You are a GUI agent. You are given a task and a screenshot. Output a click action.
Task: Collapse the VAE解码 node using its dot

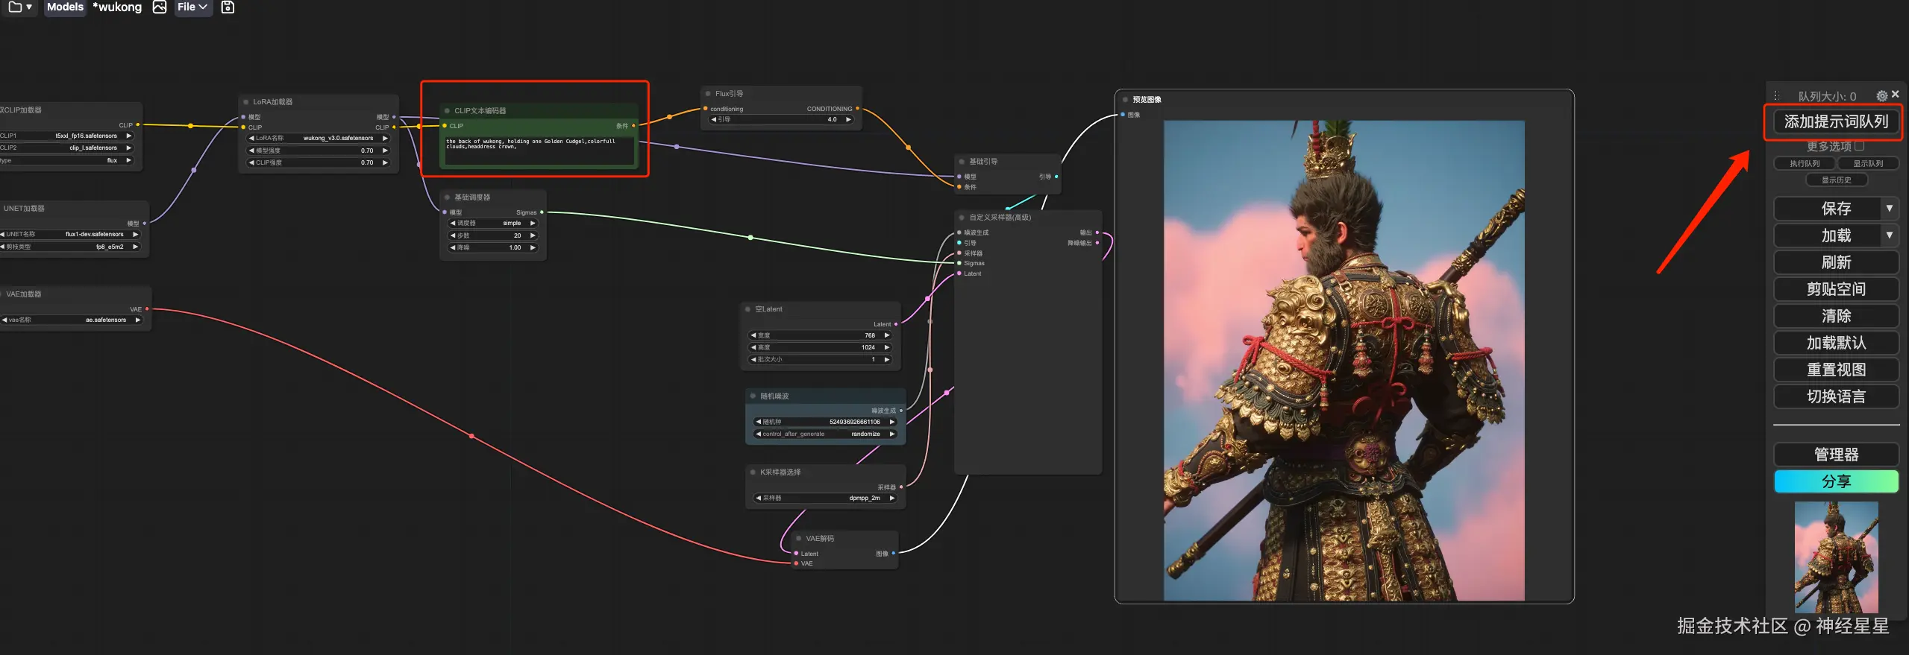(x=798, y=538)
